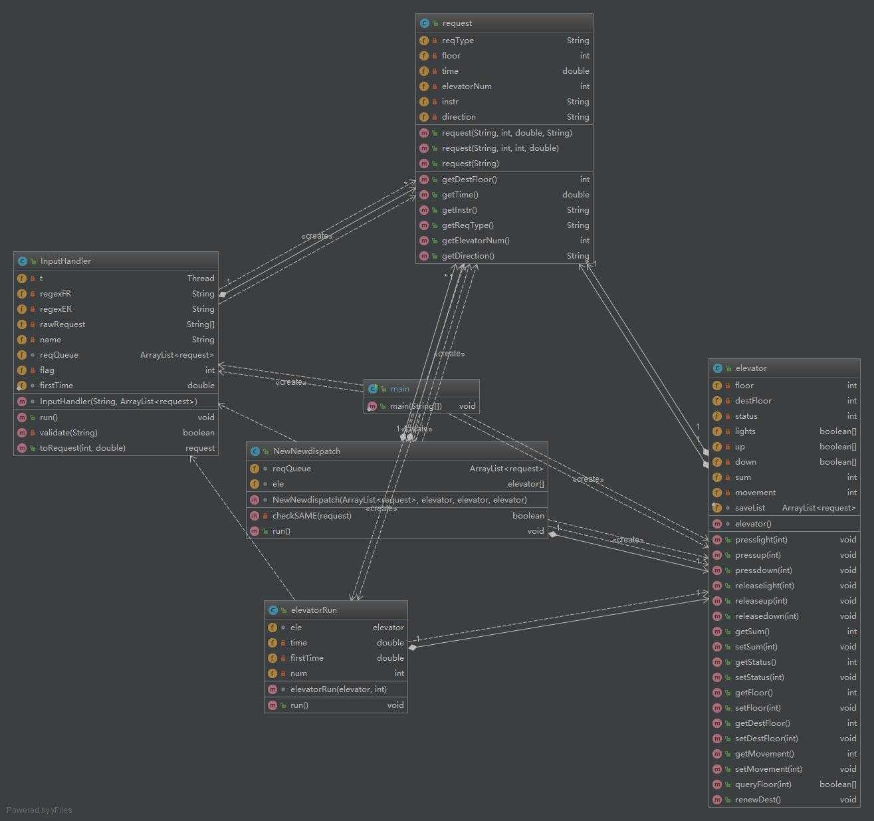
Task: Select the request class header
Action: point(504,23)
